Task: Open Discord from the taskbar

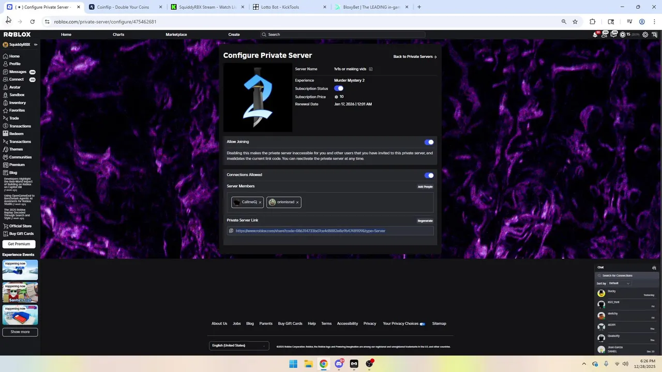Action: [339, 364]
